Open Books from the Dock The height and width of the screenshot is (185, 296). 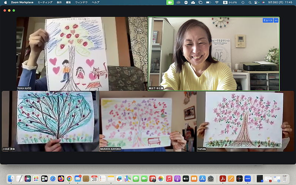194,178
